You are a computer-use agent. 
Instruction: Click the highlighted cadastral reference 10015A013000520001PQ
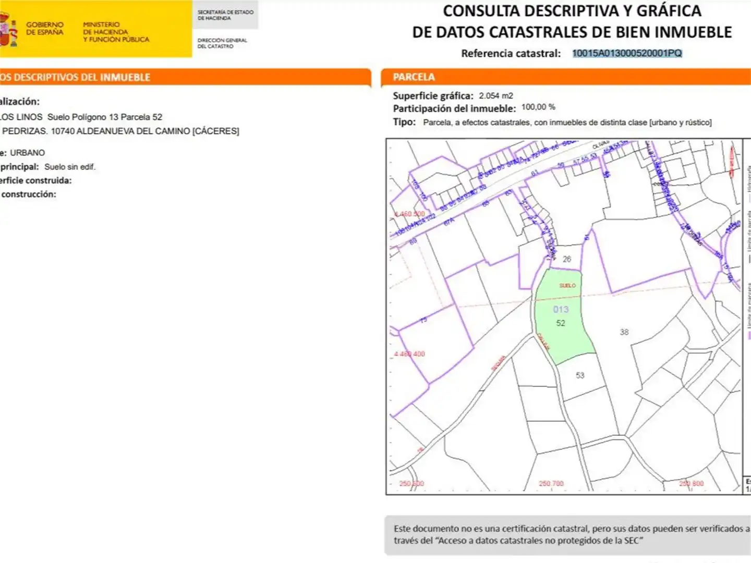(x=627, y=53)
